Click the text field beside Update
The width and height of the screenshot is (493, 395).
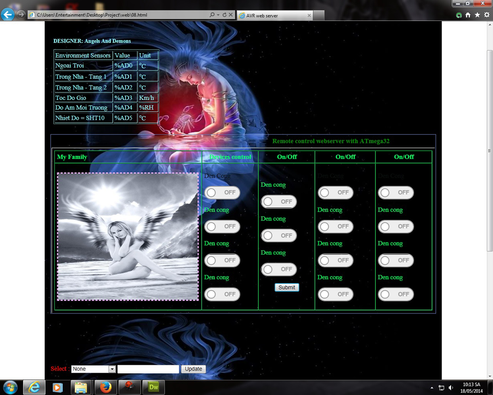[148, 369]
